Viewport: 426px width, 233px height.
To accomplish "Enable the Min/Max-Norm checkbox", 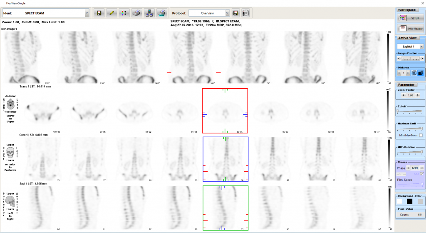I will [421, 136].
